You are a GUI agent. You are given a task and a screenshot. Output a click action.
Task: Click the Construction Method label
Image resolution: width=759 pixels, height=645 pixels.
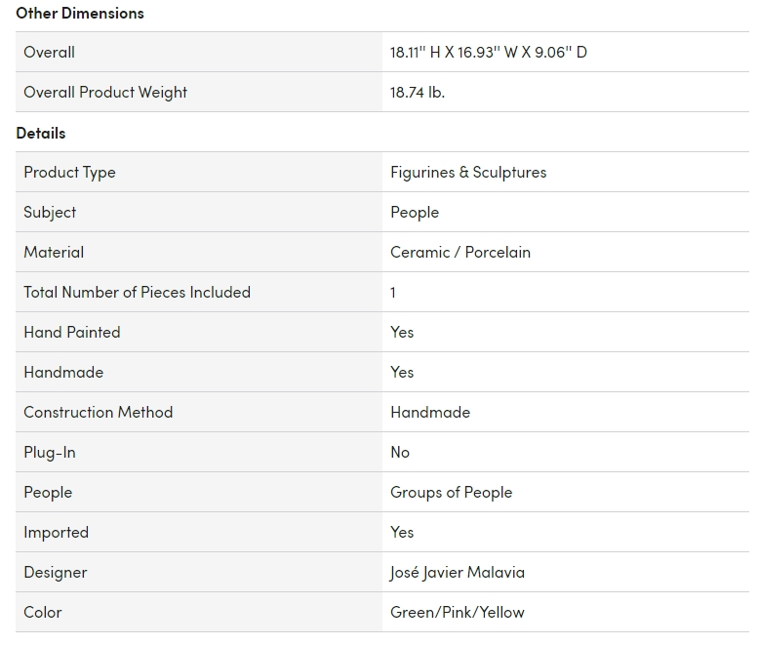coord(99,412)
